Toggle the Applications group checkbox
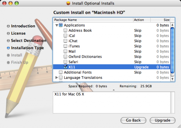 [x=61, y=25]
